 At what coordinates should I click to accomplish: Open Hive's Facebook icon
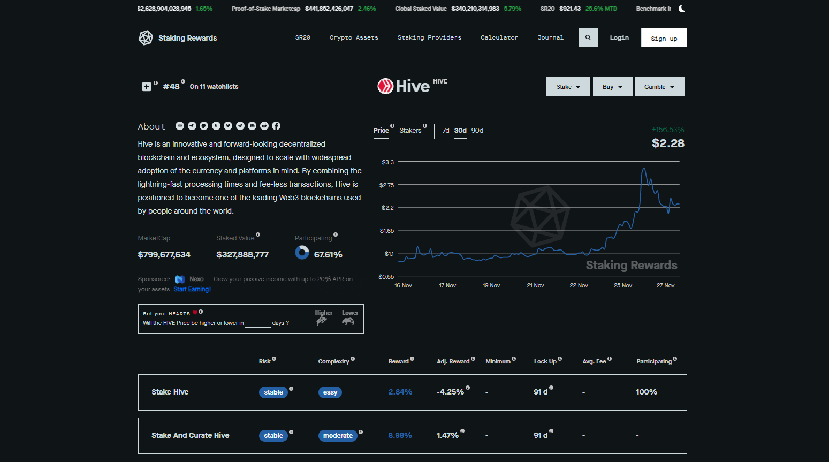276,126
